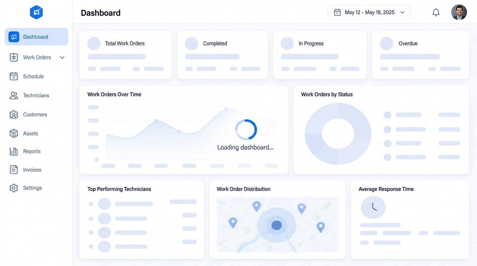Click the donut chart in Work Orders by Status
Viewport: 477px width, 266px height.
338,134
